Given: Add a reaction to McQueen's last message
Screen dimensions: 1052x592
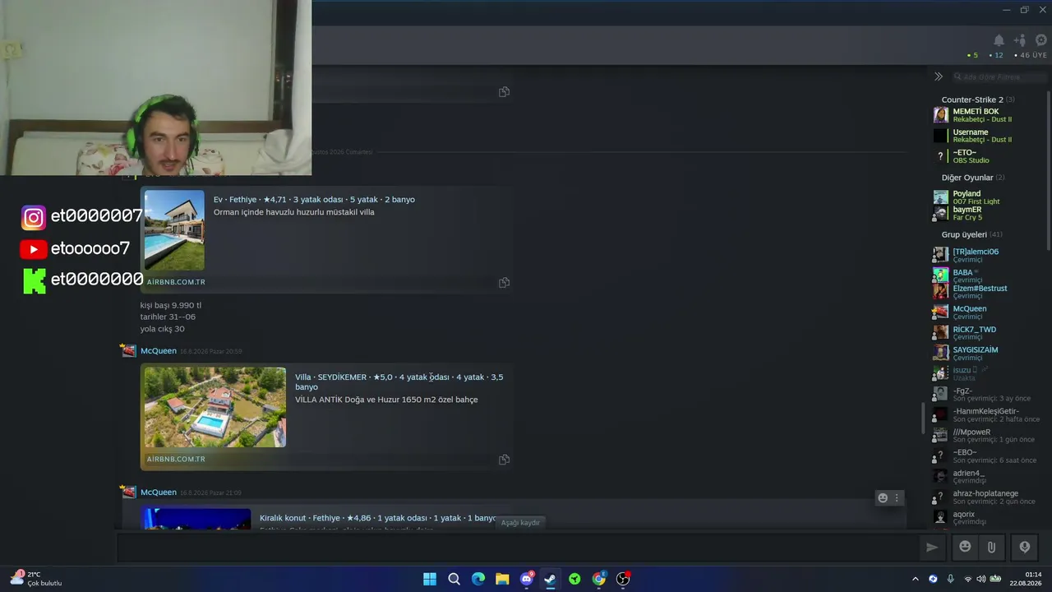Looking at the screenshot, I should tap(883, 497).
